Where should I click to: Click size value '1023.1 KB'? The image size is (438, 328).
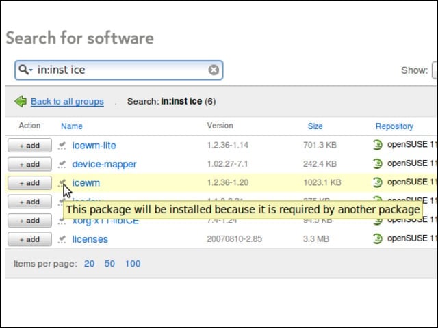[322, 182]
